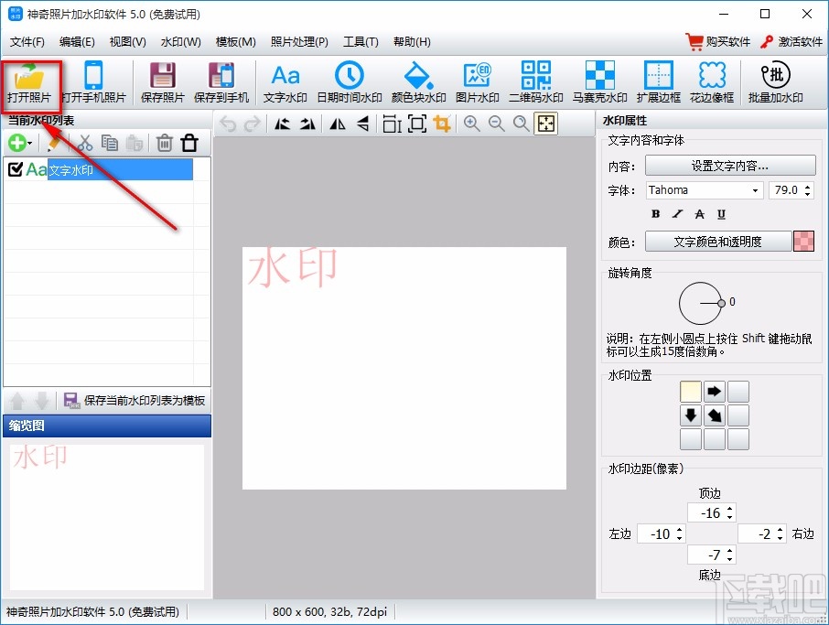The image size is (829, 625).
Task: Save the photo via 保存照片
Action: point(162,82)
